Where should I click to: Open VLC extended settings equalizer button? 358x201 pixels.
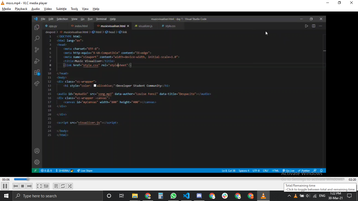(46, 186)
